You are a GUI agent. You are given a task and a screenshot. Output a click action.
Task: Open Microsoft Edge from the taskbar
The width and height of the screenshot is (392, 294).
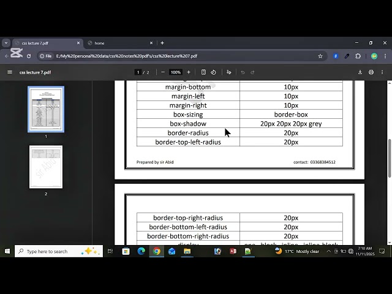click(x=141, y=251)
